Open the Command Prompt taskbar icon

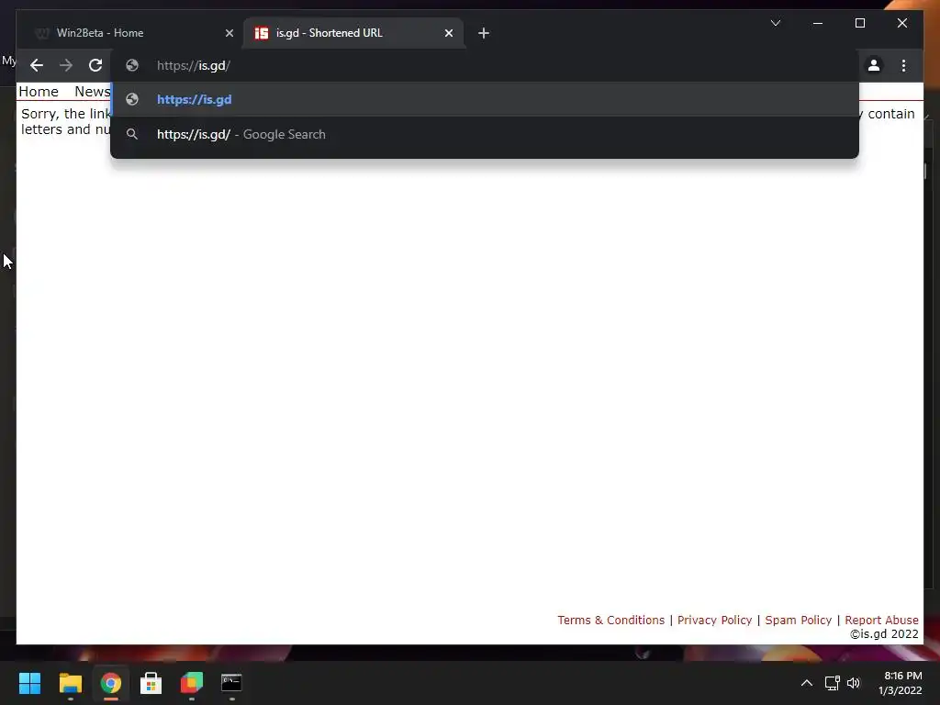click(231, 683)
